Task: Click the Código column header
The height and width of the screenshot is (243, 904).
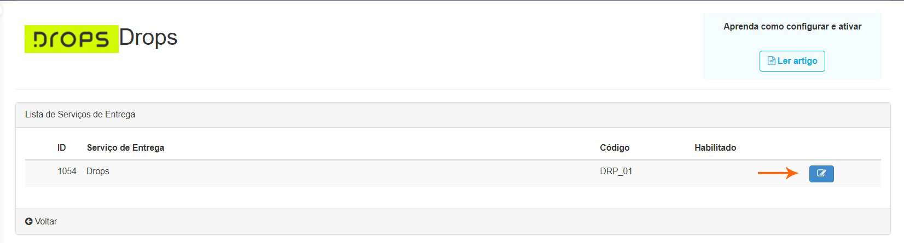Action: click(615, 148)
